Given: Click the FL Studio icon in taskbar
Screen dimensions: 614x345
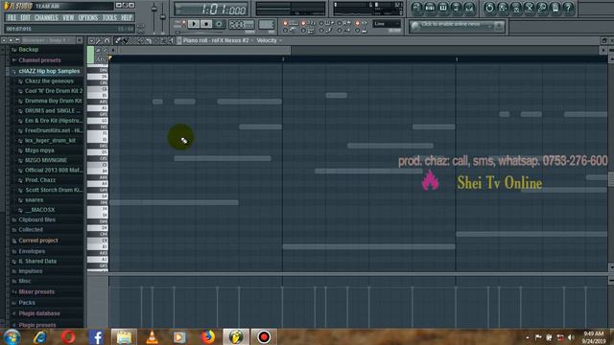Looking at the screenshot, I should 236,336.
